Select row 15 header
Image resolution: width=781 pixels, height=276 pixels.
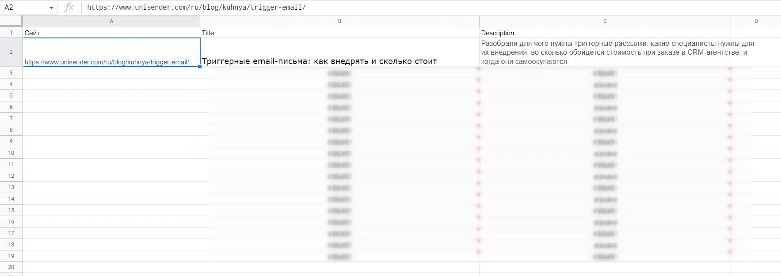pos(11,210)
